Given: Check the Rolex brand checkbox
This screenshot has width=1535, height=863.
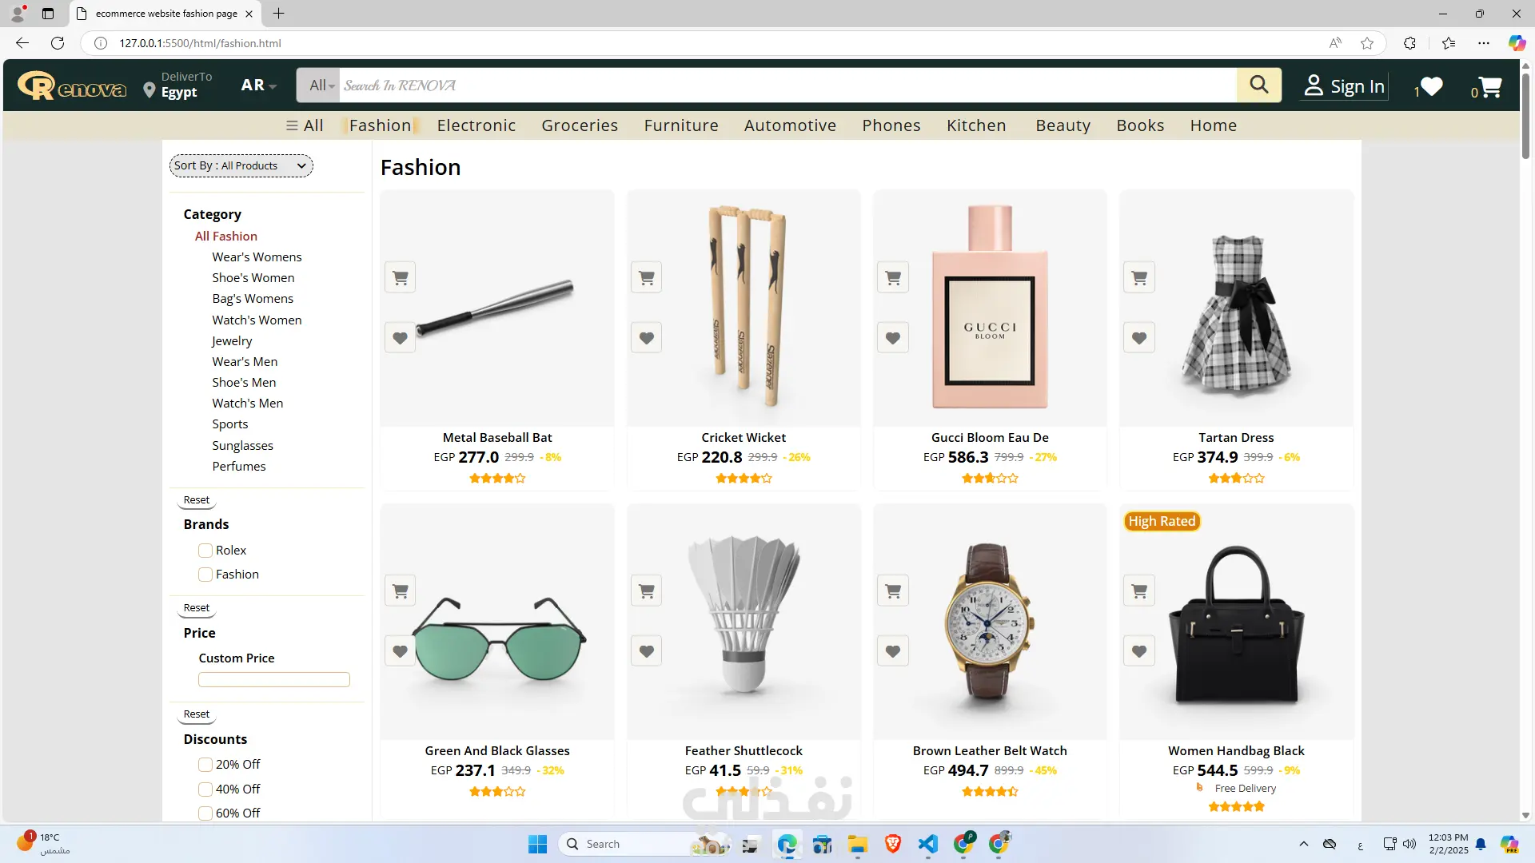Looking at the screenshot, I should (205, 551).
